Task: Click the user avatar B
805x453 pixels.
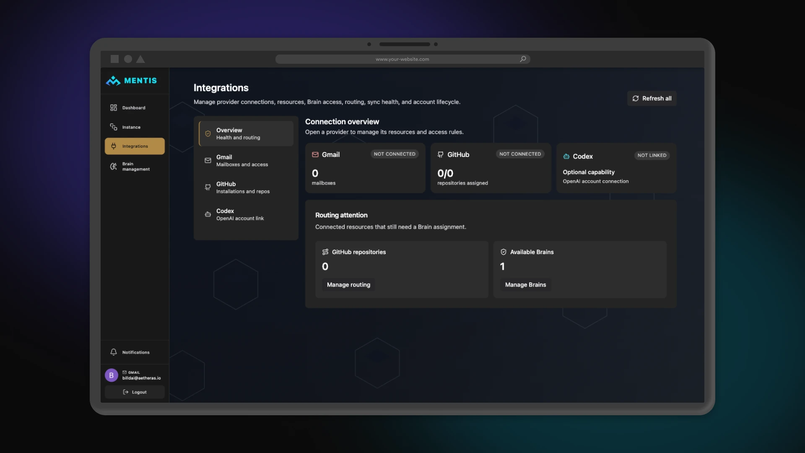Action: point(112,375)
